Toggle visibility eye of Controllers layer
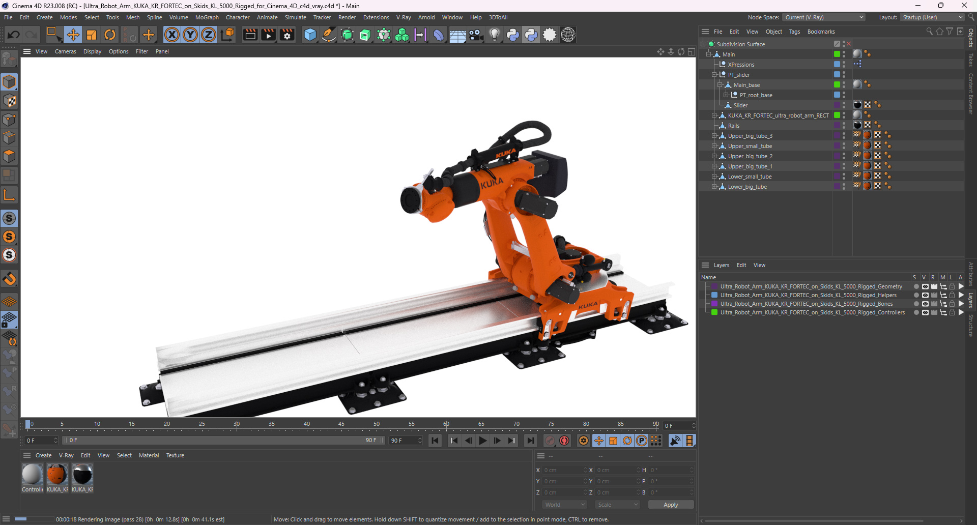 pyautogui.click(x=925, y=312)
